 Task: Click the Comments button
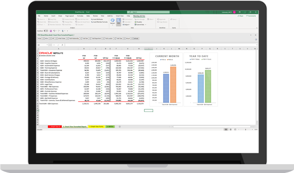click(x=251, y=16)
